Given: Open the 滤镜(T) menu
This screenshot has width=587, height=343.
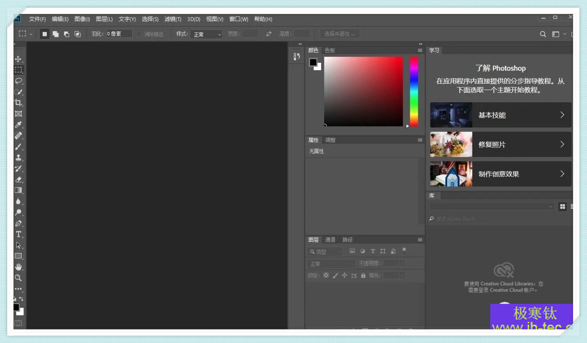Looking at the screenshot, I should pyautogui.click(x=173, y=19).
